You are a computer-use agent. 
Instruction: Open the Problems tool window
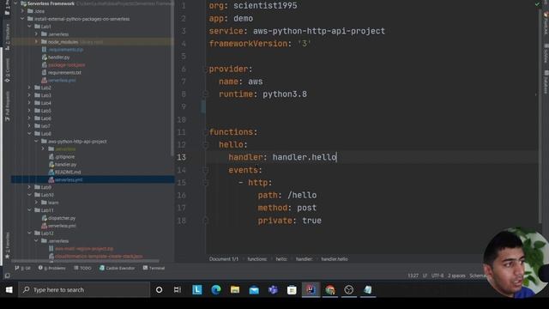[x=51, y=268]
